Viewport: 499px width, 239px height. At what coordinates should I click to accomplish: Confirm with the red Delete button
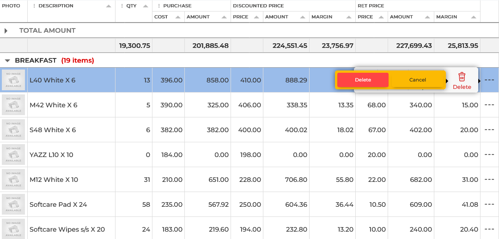click(x=363, y=80)
